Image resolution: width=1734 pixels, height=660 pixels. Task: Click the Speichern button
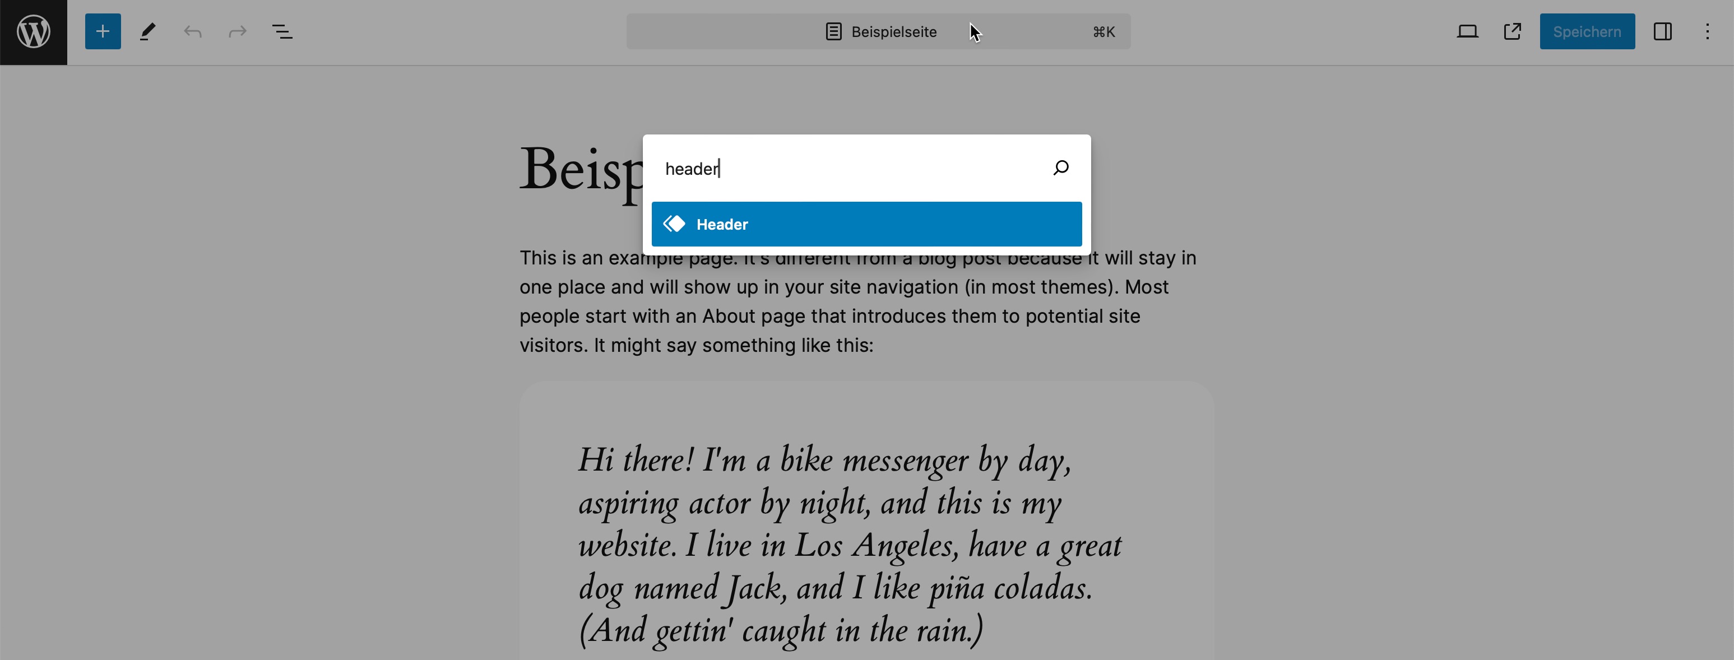pos(1587,31)
